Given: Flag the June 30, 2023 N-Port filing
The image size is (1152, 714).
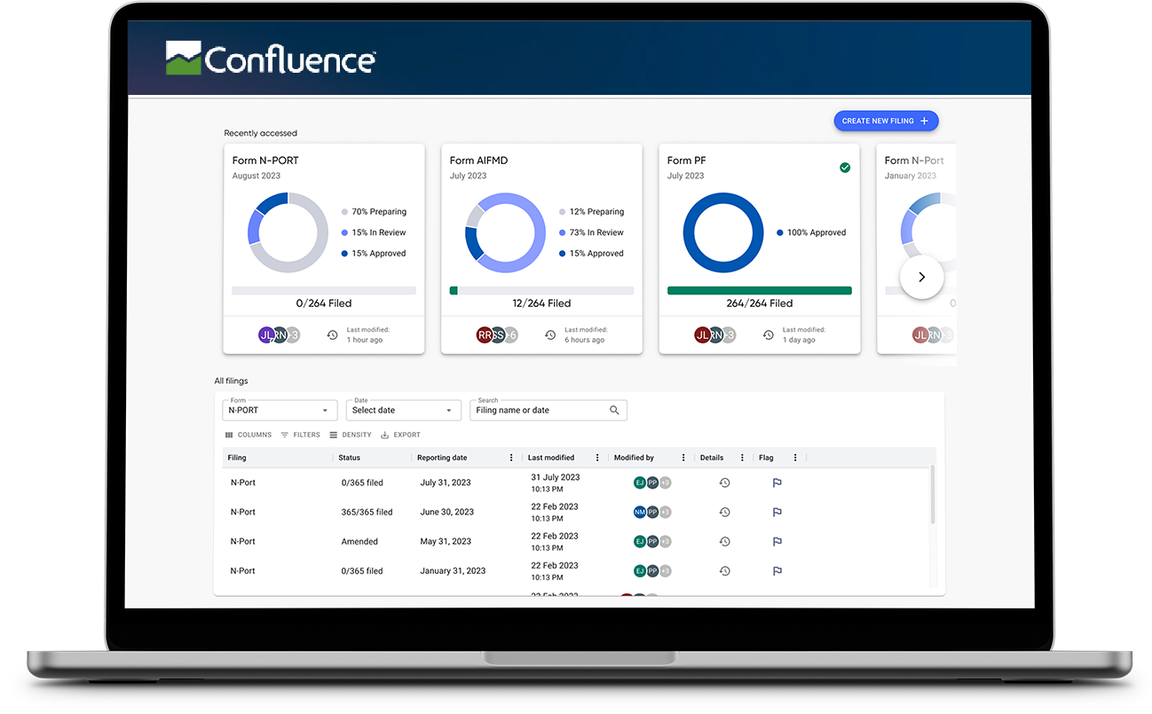Looking at the screenshot, I should (x=777, y=512).
